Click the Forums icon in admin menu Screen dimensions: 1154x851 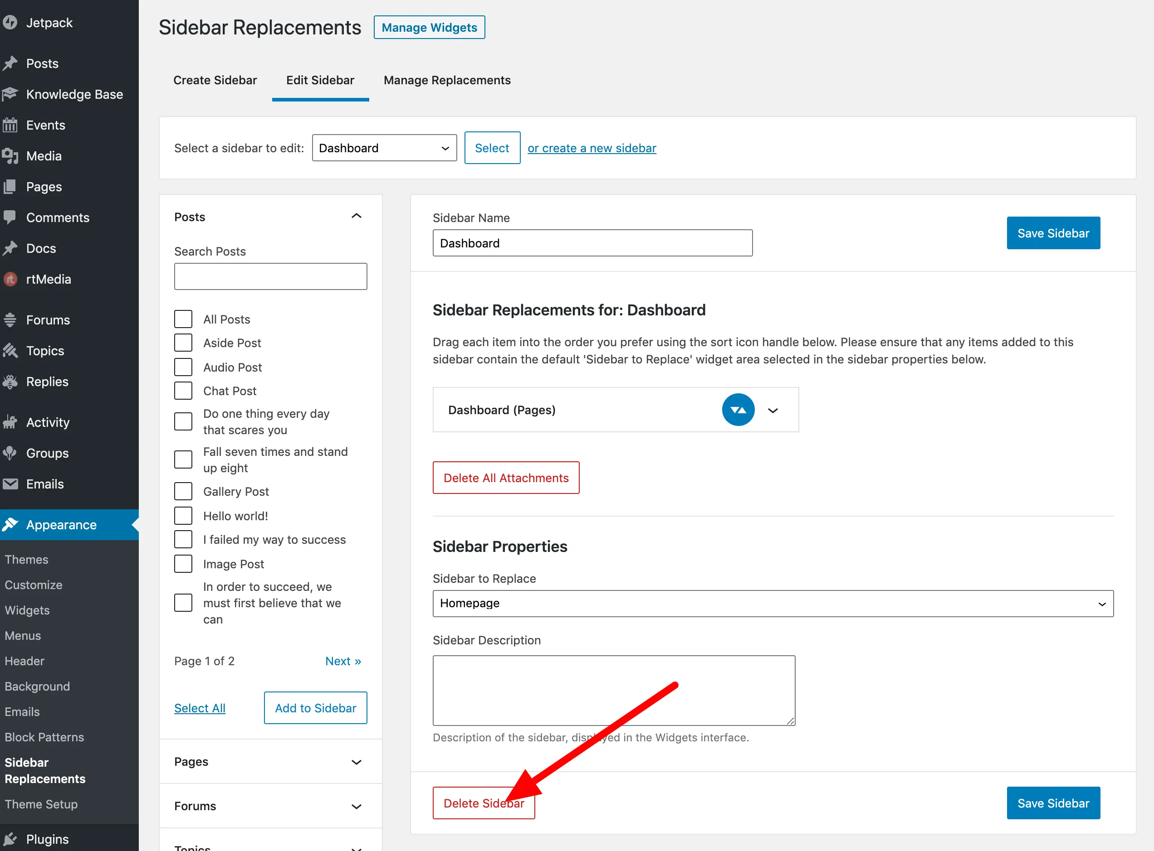(10, 320)
